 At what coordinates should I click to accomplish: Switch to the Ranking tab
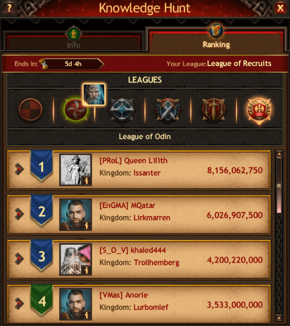[216, 41]
